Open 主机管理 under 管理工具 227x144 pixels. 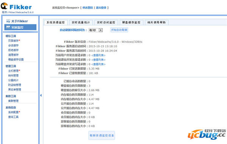point(13,71)
